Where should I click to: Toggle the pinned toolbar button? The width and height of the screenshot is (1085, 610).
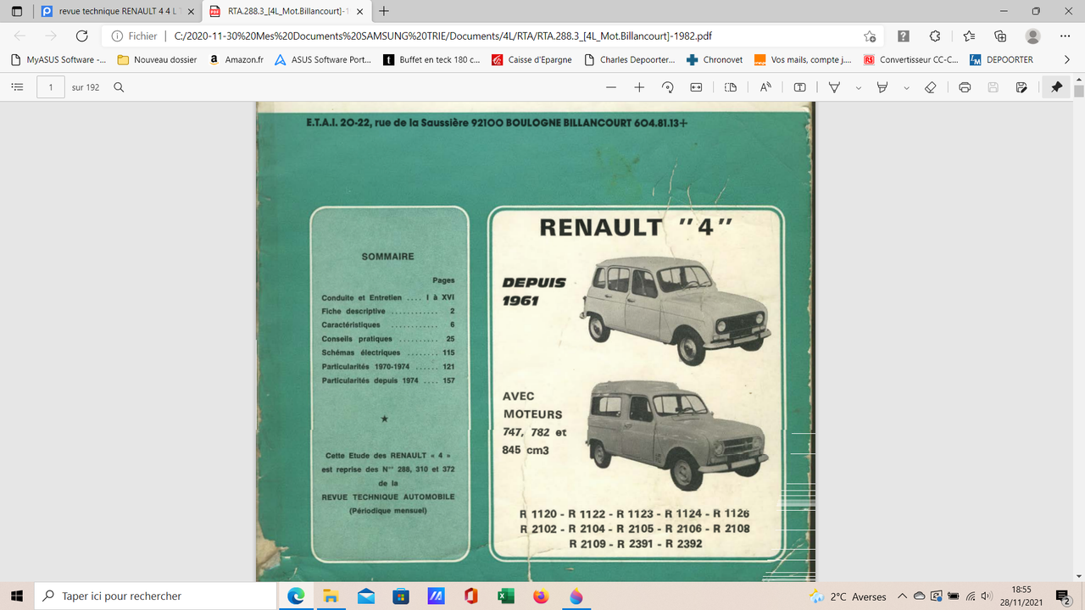(x=1056, y=87)
